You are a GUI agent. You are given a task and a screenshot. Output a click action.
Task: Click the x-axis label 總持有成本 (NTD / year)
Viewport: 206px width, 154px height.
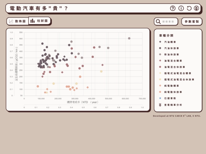click(x=83, y=102)
